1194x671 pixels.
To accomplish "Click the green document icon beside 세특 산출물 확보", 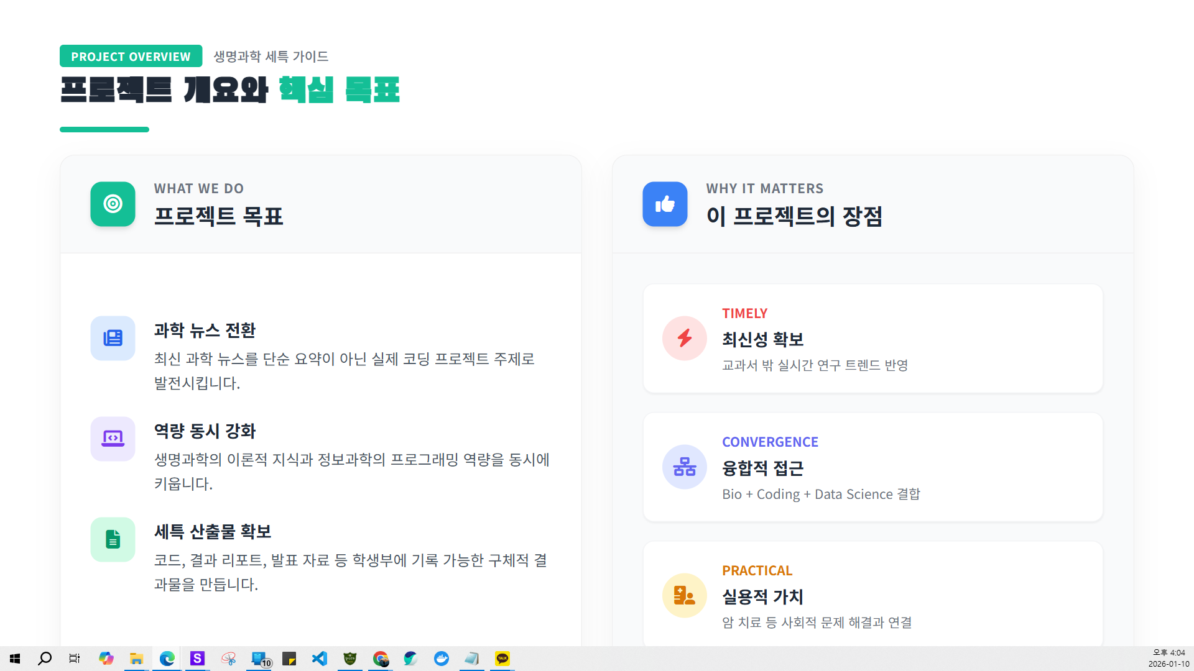I will (113, 539).
